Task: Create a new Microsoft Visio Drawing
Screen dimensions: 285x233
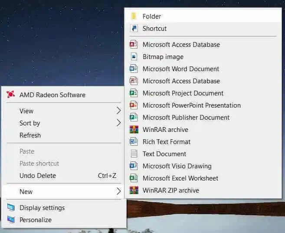Action: [203, 166]
